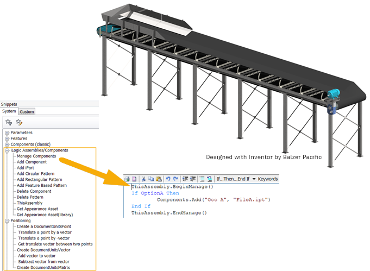370x271 pixels.
Task: Expand the Features tree node
Action: tap(7, 138)
